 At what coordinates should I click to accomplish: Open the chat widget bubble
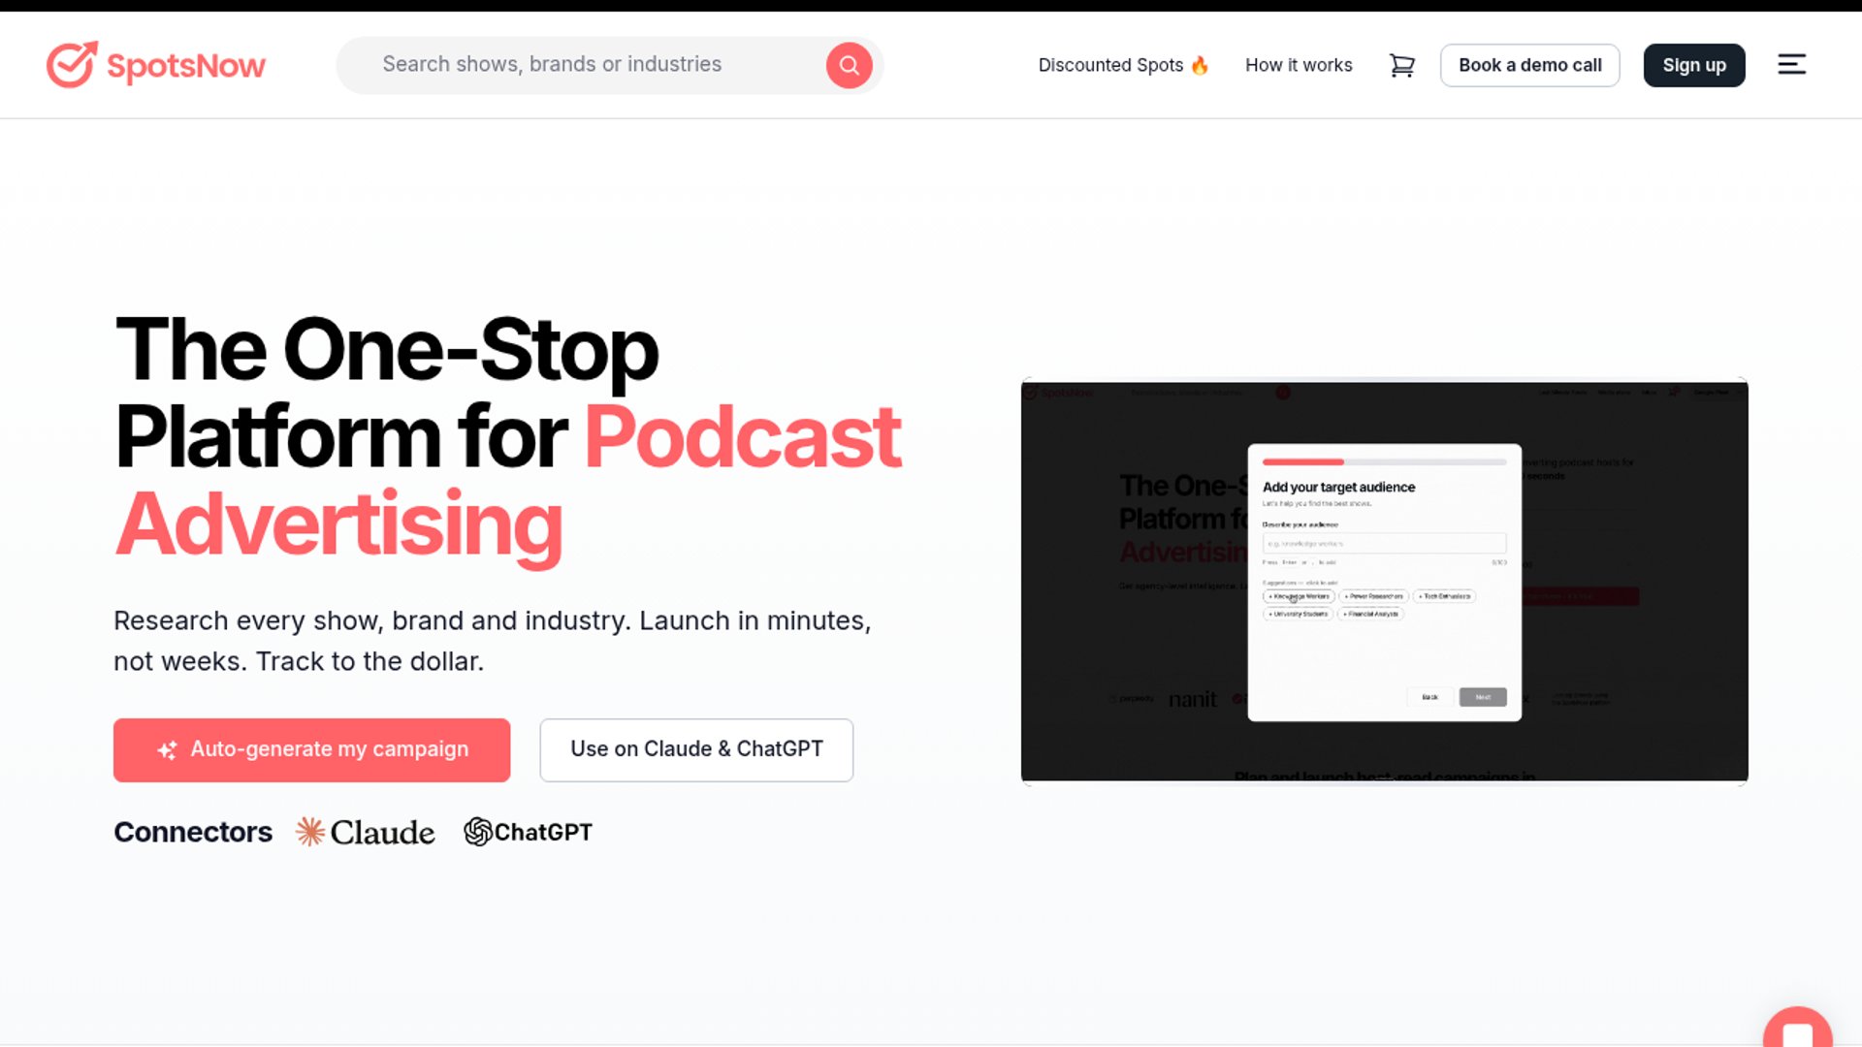point(1797,1028)
